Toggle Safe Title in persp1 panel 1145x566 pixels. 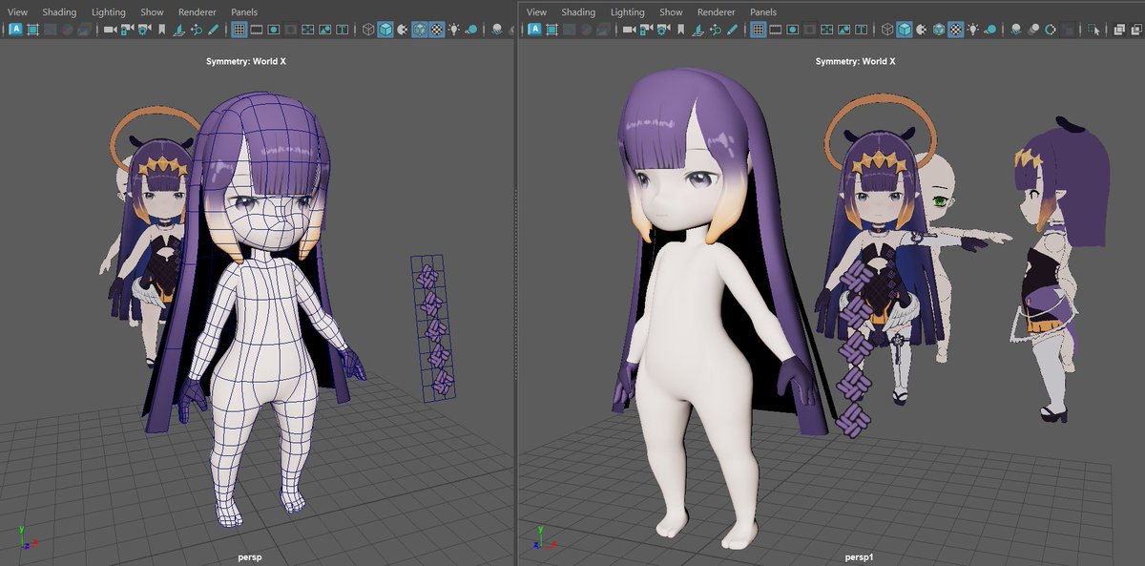(861, 30)
